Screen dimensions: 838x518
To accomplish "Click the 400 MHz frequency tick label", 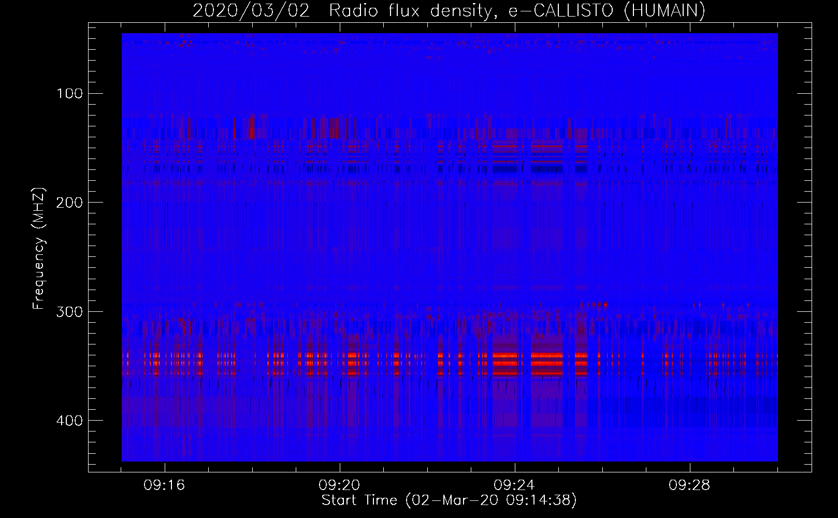I will (x=69, y=421).
